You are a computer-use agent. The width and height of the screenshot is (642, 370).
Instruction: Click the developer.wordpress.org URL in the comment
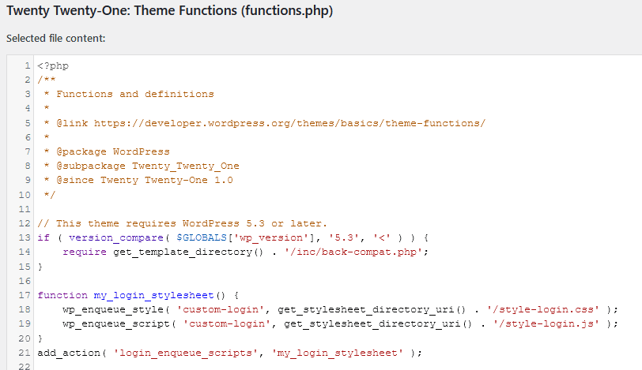[x=289, y=123]
